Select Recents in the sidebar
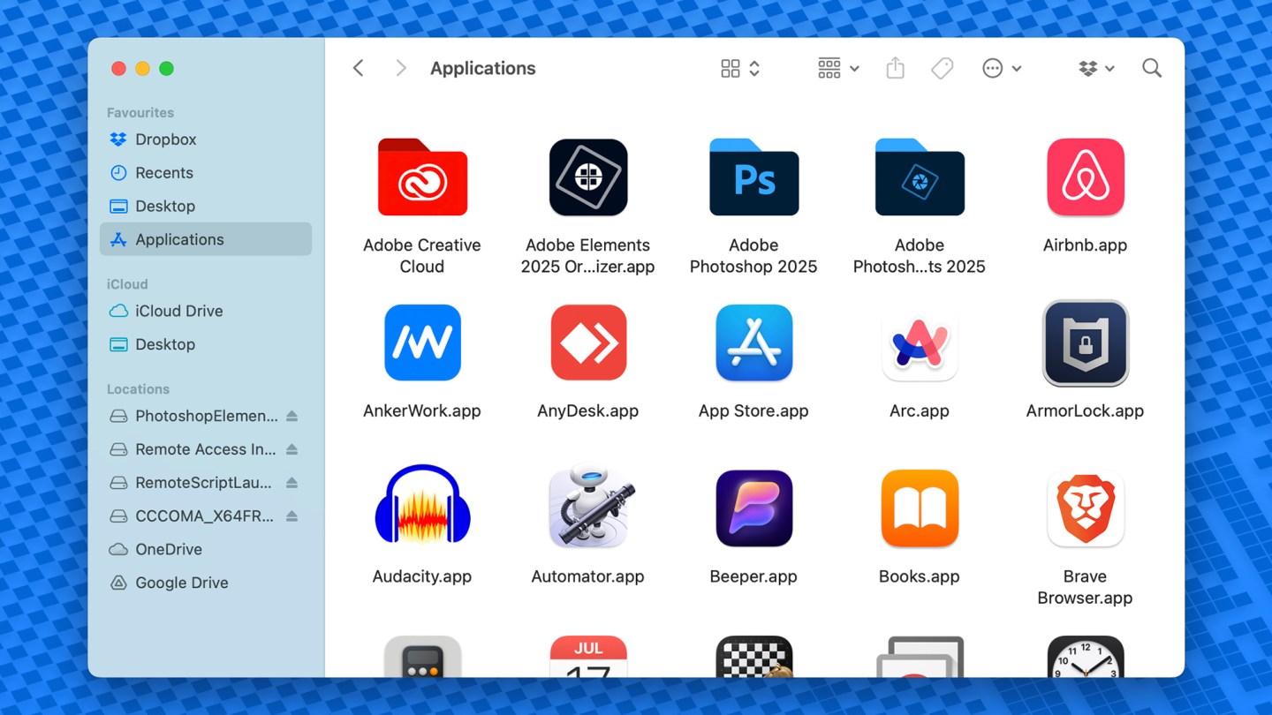The width and height of the screenshot is (1272, 715). pos(164,172)
